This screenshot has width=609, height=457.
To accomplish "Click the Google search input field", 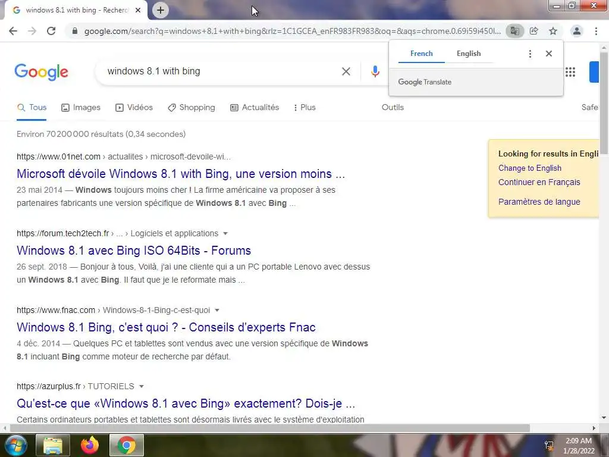I will click(x=221, y=71).
